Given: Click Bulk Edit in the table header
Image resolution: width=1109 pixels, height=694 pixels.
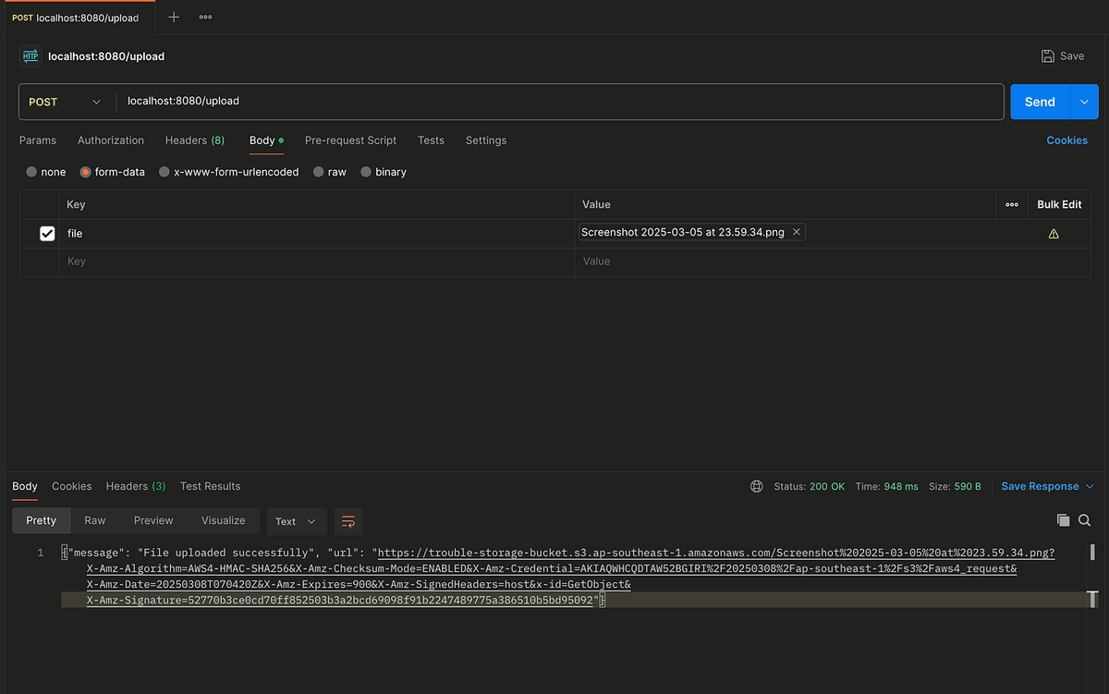Looking at the screenshot, I should tap(1059, 204).
